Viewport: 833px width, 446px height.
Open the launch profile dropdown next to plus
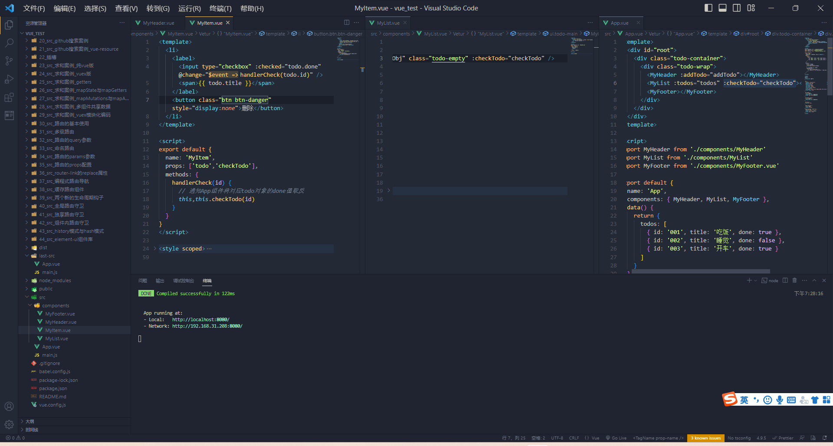coord(755,280)
